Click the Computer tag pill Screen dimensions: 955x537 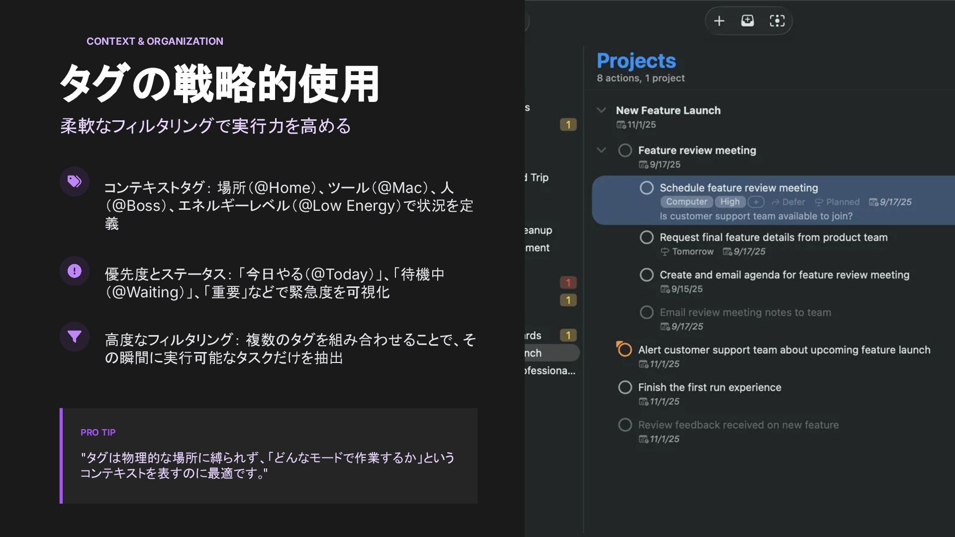[x=686, y=202]
